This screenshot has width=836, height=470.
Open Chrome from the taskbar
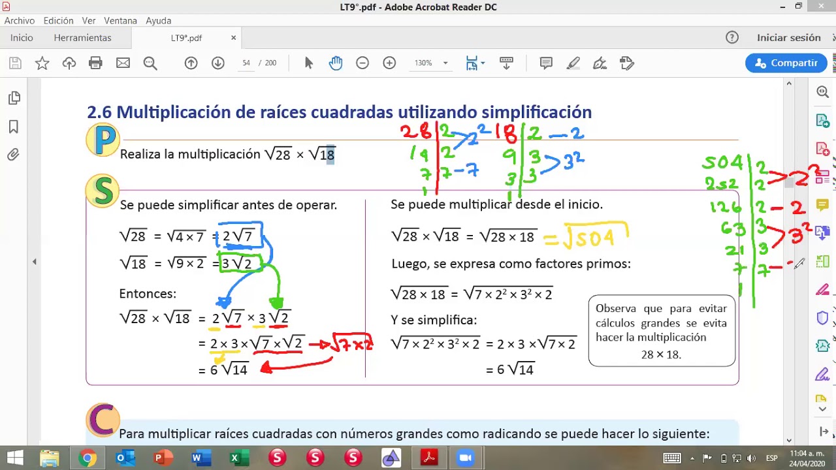click(x=87, y=458)
